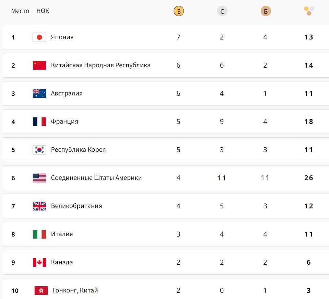Click France's total medal count 18

[x=308, y=122]
